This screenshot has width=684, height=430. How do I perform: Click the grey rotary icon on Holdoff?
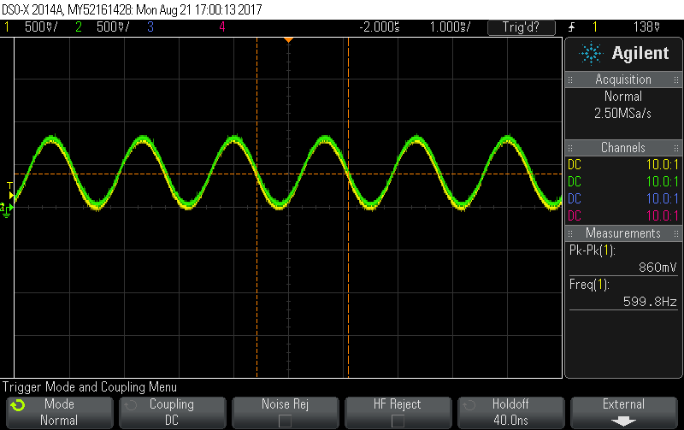(x=469, y=405)
